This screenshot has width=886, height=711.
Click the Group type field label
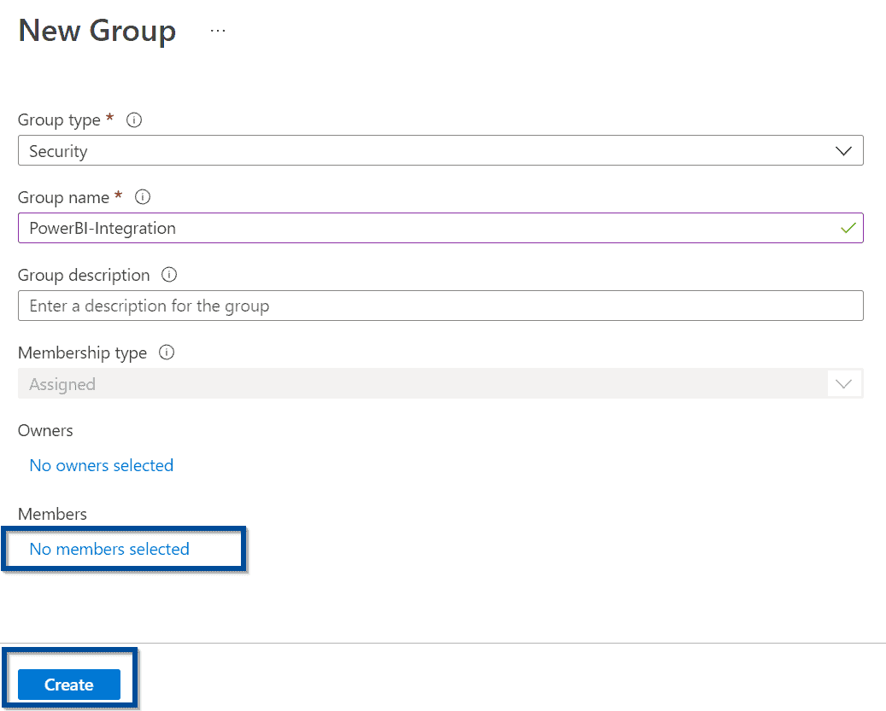click(59, 119)
